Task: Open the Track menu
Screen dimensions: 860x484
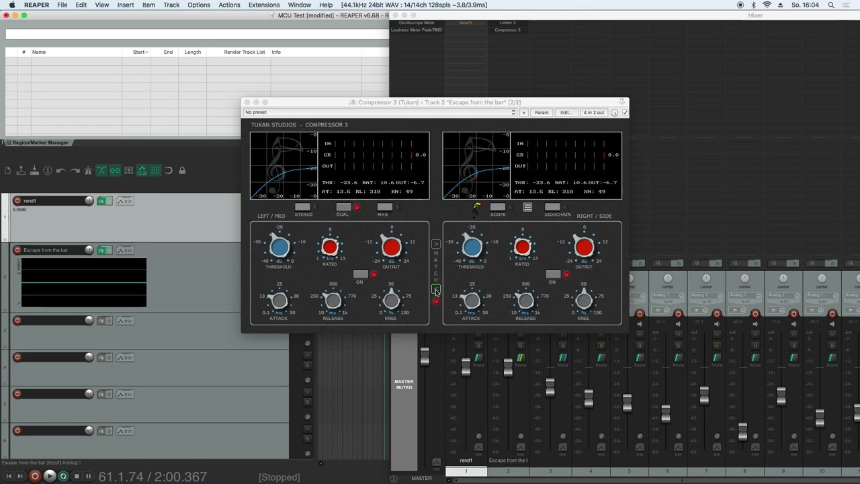Action: tap(171, 5)
